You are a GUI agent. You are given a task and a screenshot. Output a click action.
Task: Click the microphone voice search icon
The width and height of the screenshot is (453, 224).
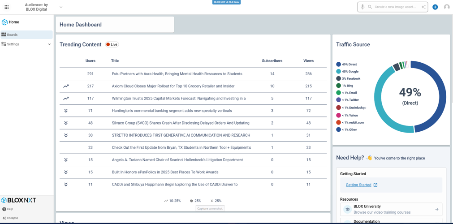tap(362, 7)
